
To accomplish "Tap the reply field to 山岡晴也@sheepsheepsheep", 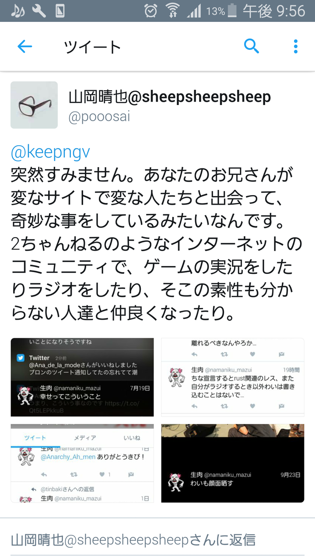I will (157, 540).
